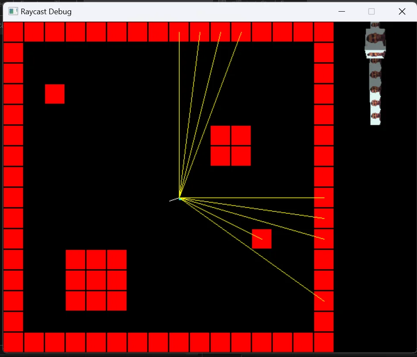417x357 pixels.
Task: Click the lone red block hit by a ray
Action: (262, 239)
